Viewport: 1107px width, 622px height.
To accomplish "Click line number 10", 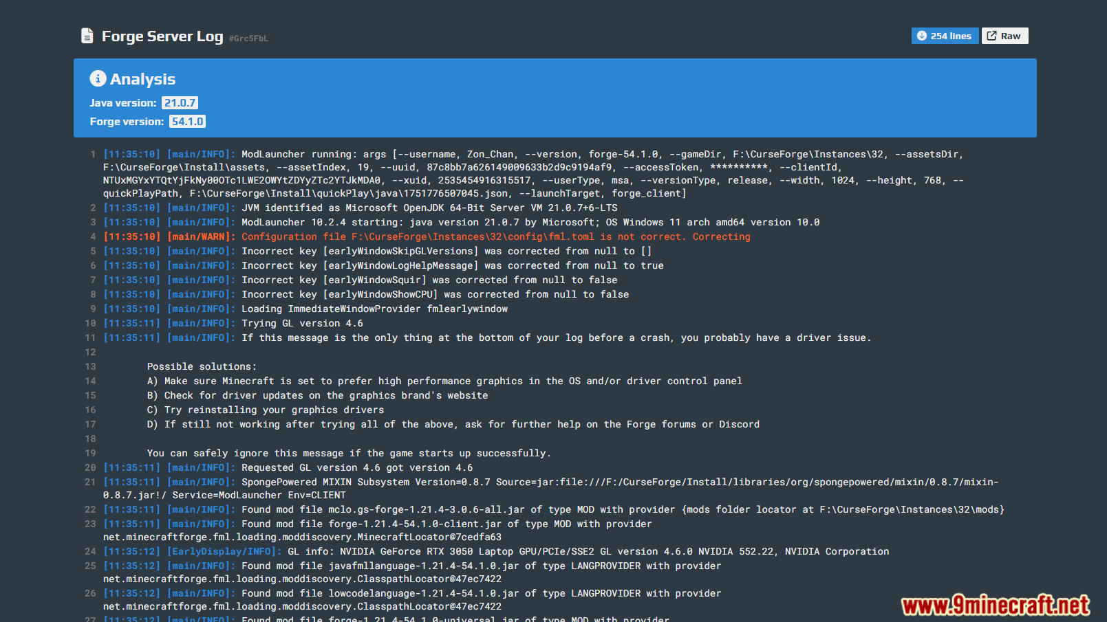I will pos(90,324).
